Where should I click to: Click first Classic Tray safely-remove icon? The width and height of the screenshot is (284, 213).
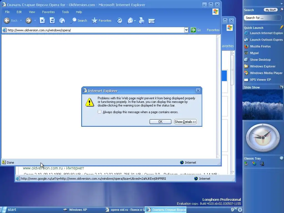point(246,164)
